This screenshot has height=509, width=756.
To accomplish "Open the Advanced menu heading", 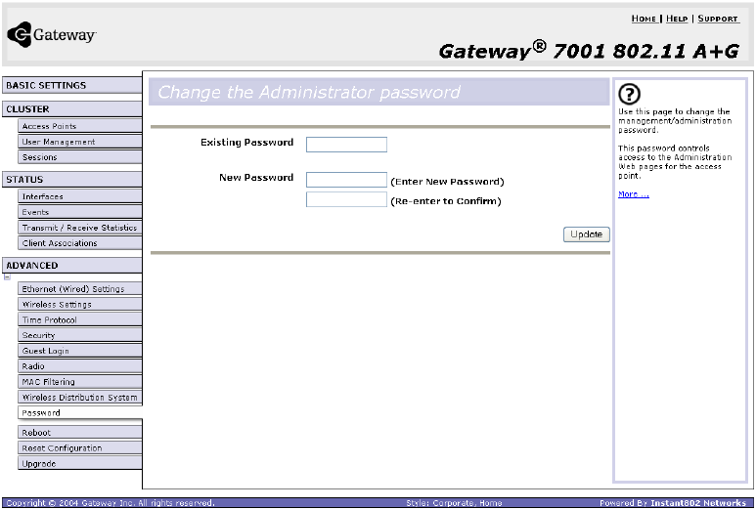I will click(71, 266).
